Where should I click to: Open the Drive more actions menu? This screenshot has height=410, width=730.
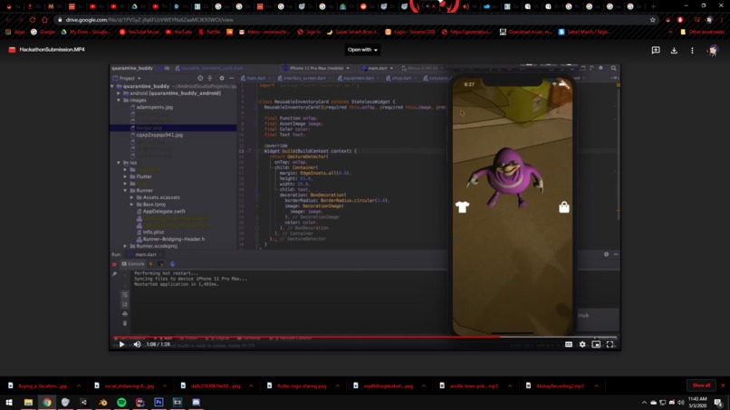pos(692,50)
